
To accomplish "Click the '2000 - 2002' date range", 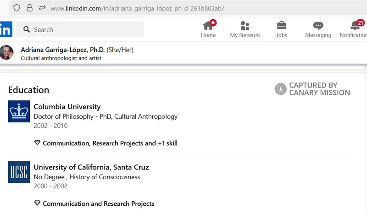I will [50, 186].
